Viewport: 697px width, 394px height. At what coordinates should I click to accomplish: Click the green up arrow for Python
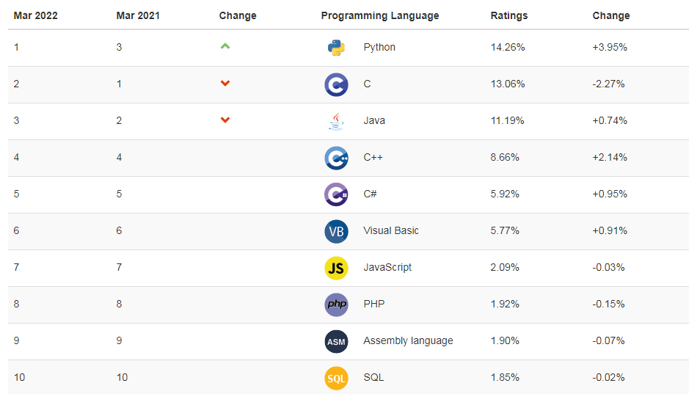click(x=225, y=46)
